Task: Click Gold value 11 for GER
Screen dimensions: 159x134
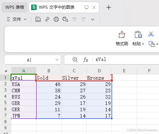Action: pos(49,109)
